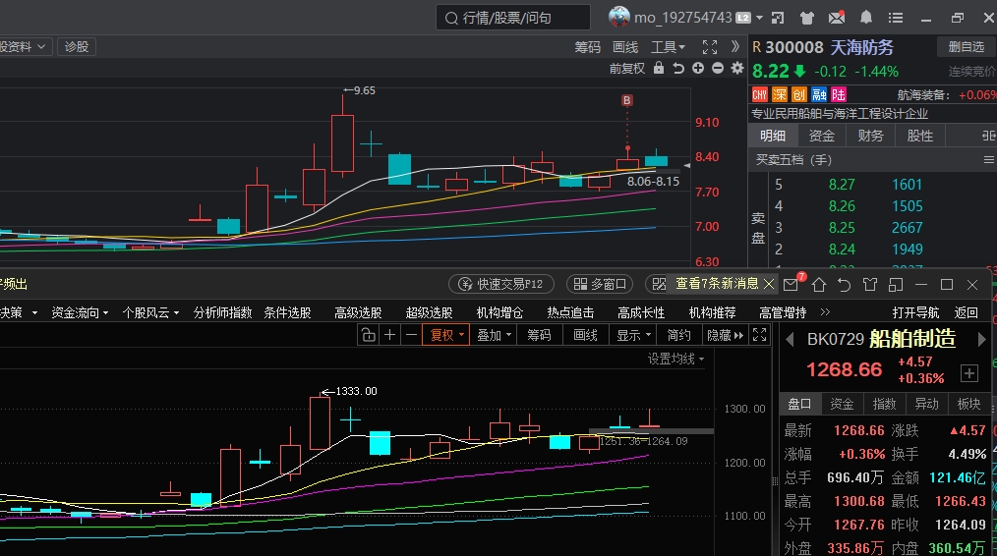Select 画线 in upper chart toolbar

[x=625, y=47]
